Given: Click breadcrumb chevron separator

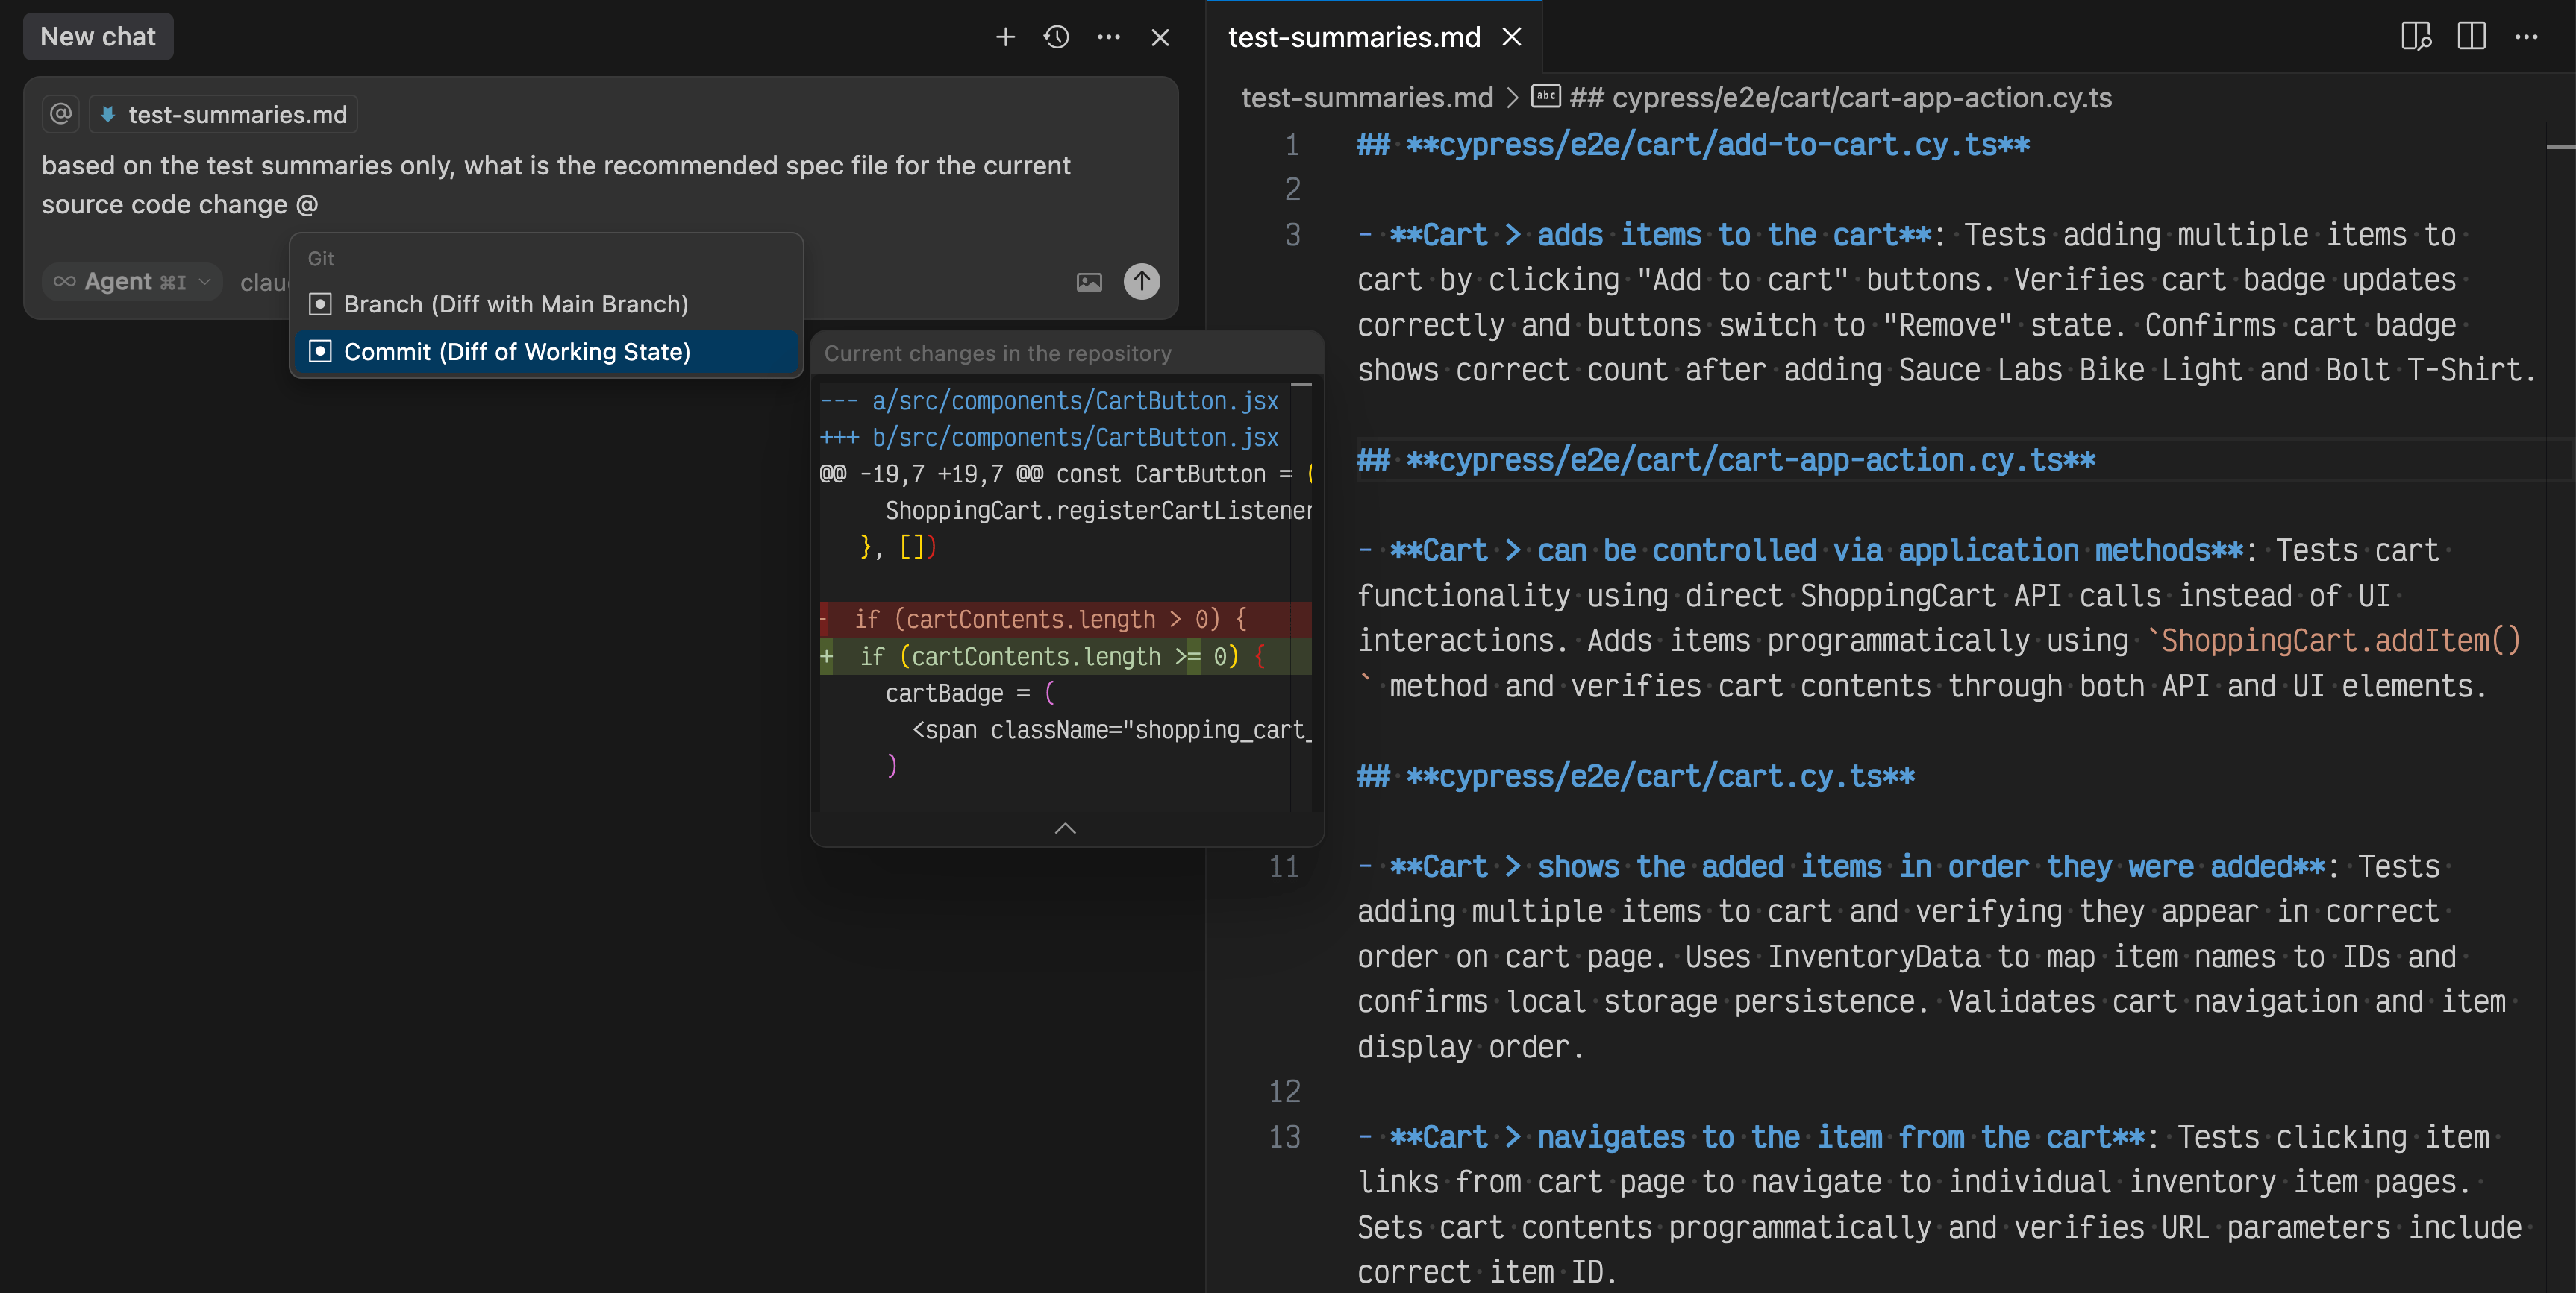Looking at the screenshot, I should click(x=1512, y=98).
